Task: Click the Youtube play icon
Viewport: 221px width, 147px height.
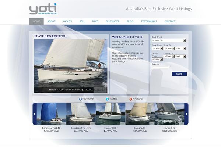Action: [x=131, y=99]
